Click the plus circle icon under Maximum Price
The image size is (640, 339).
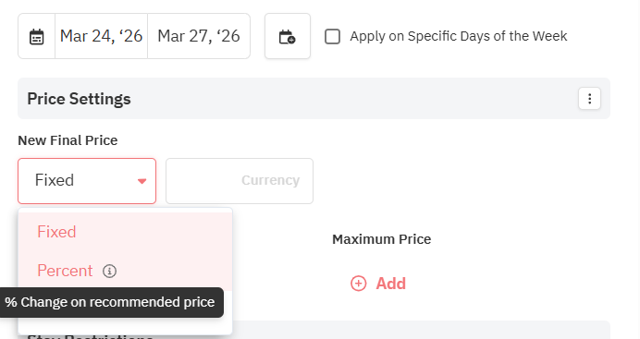point(358,284)
